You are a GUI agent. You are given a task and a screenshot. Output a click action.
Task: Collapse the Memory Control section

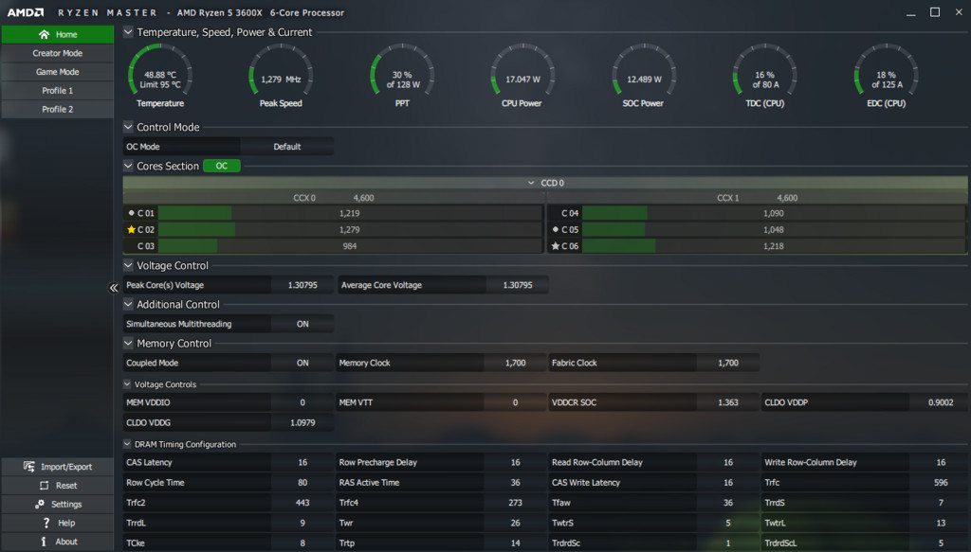[128, 344]
